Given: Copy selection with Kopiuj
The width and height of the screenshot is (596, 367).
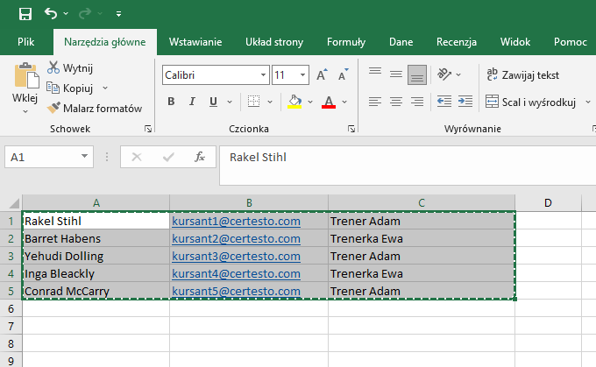Looking at the screenshot, I should coord(70,88).
